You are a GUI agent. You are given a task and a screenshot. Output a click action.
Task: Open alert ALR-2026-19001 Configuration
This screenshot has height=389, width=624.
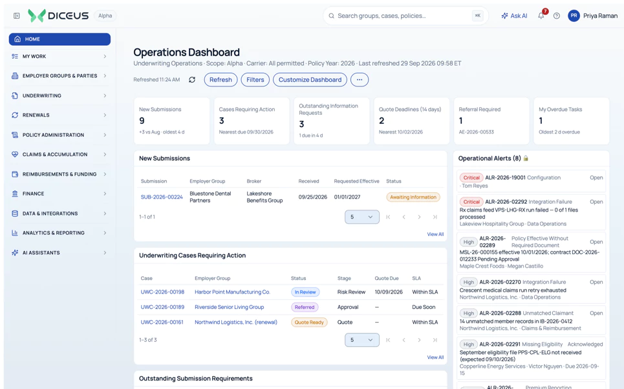point(531,181)
